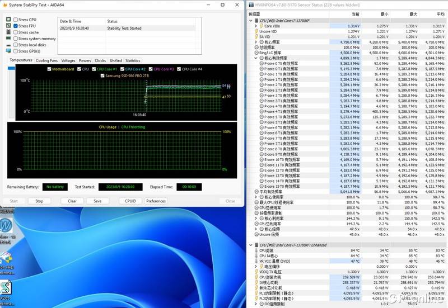Expand the 核心频率 row
Image resolution: width=448 pixels, height=308 pixels.
click(x=256, y=42)
